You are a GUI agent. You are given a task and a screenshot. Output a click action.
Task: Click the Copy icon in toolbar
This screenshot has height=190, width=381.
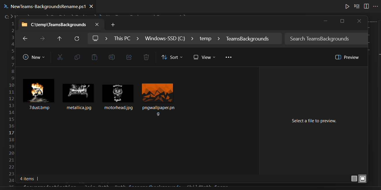77,57
